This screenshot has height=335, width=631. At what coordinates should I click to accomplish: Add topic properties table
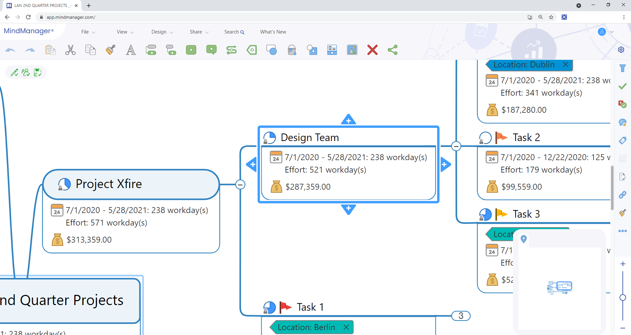pos(332,50)
